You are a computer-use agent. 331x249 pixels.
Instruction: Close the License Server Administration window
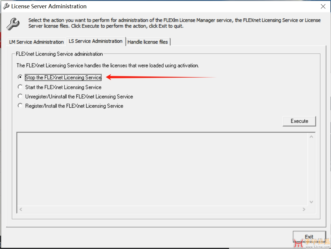[323, 6]
